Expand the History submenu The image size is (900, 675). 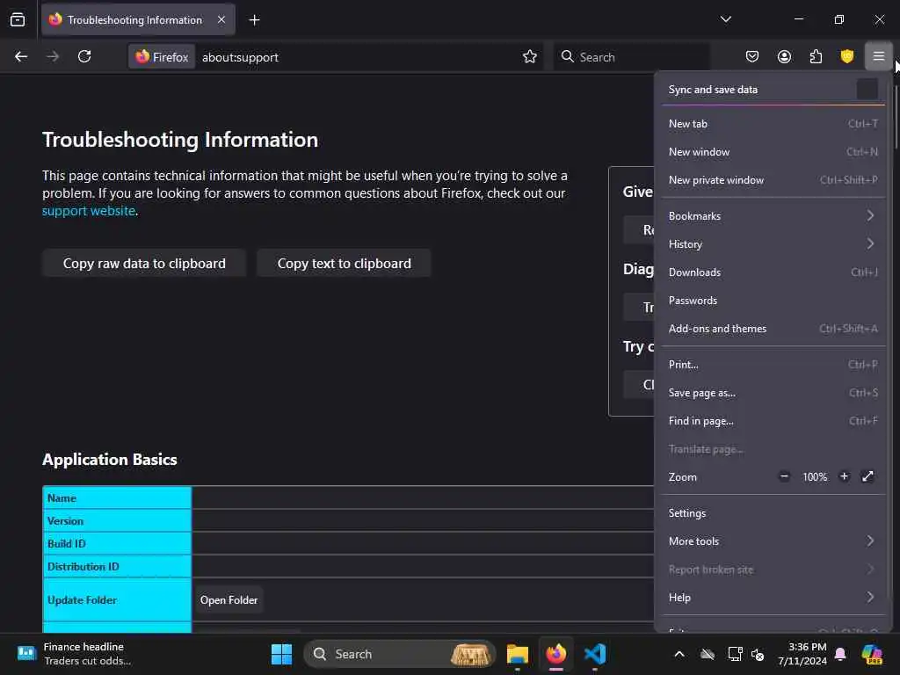pyautogui.click(x=773, y=244)
